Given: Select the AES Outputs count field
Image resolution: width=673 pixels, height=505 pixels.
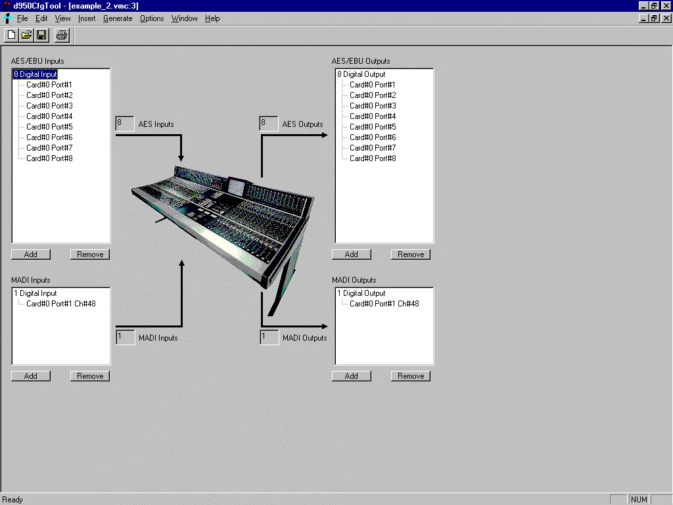Looking at the screenshot, I should pyautogui.click(x=269, y=124).
